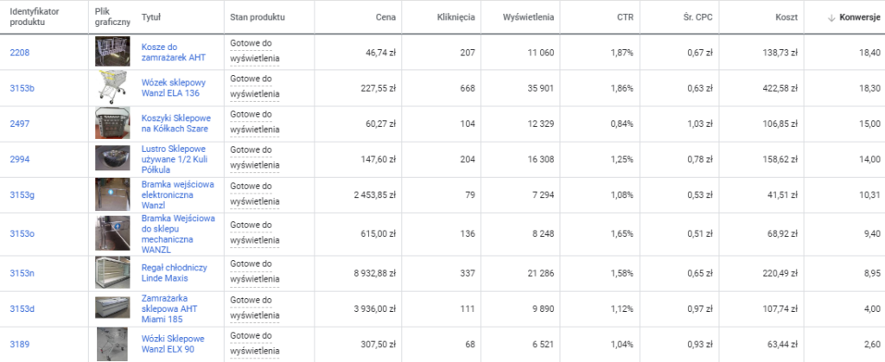Open product ID 3153b link

pos(22,88)
